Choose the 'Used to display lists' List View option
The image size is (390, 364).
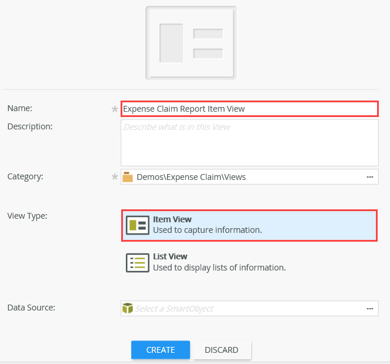pyautogui.click(x=219, y=268)
